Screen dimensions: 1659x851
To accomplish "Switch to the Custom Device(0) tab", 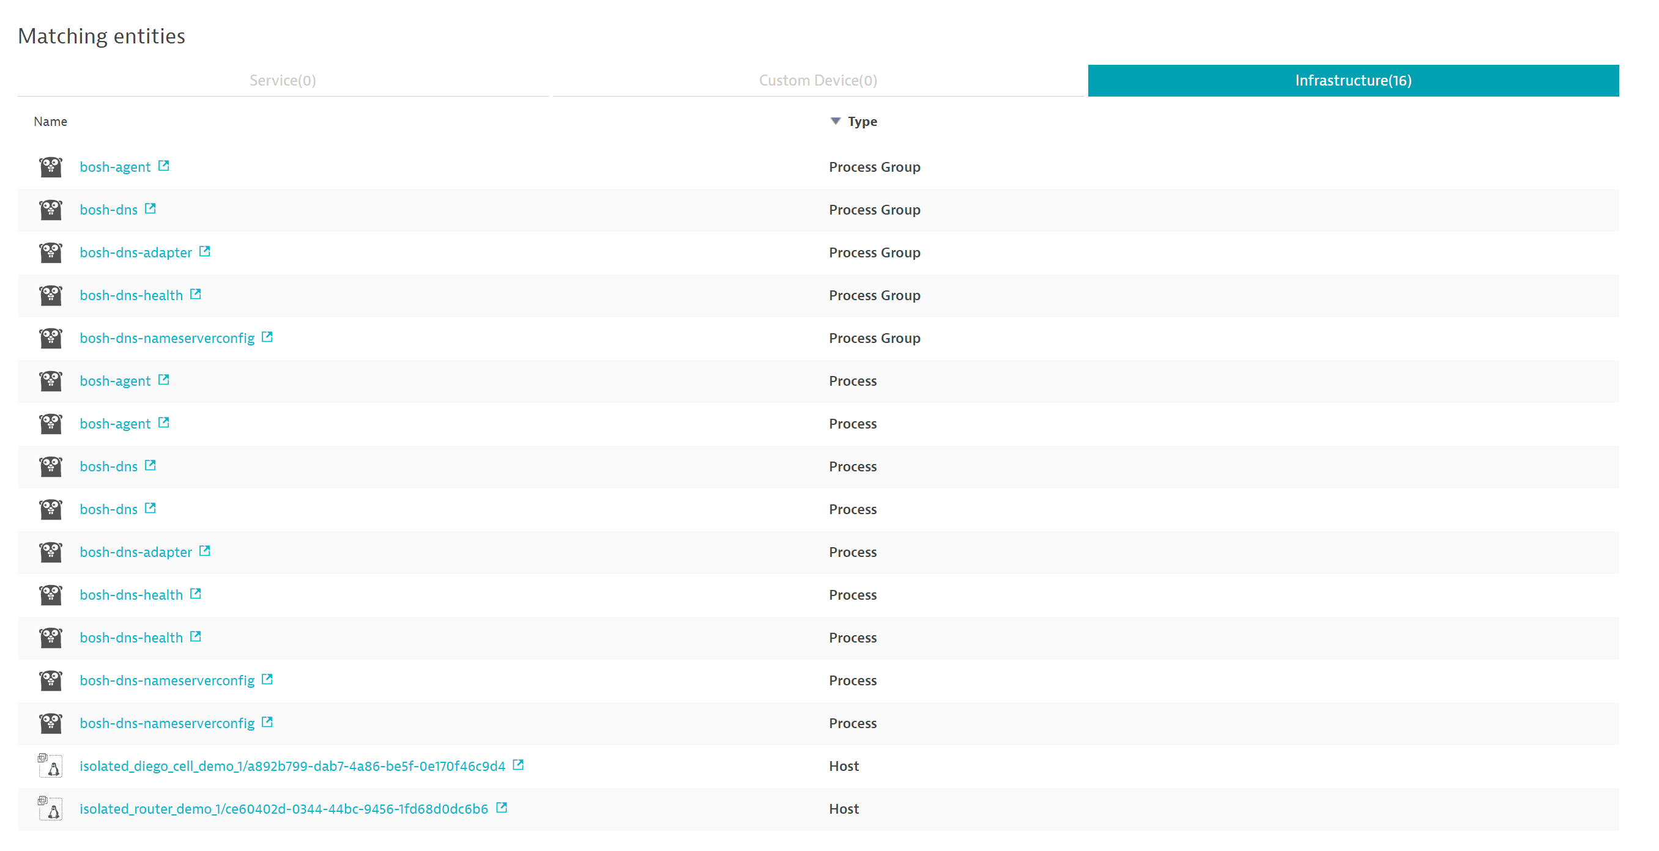I will click(818, 81).
